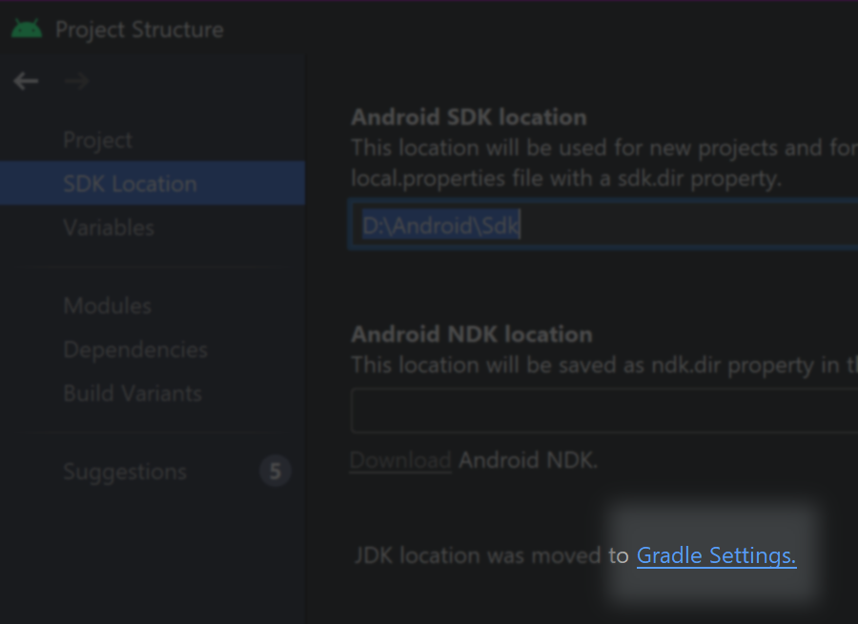Click the empty Android NDK location field
The height and width of the screenshot is (624, 858).
coord(604,411)
